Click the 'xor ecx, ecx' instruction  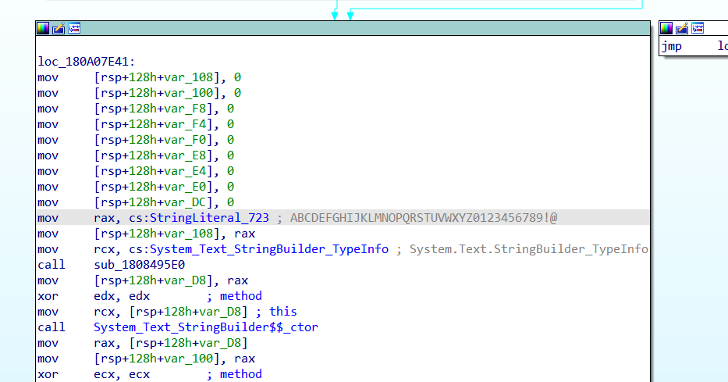pos(94,374)
